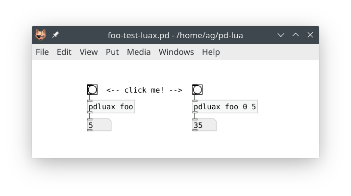The width and height of the screenshot is (351, 196).
Task: Open the Windows menu
Action: (176, 52)
